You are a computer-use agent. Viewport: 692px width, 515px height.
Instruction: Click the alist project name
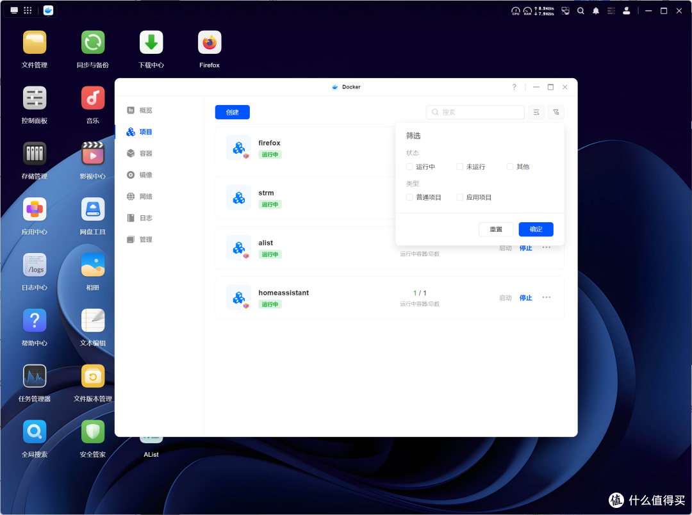pyautogui.click(x=266, y=243)
